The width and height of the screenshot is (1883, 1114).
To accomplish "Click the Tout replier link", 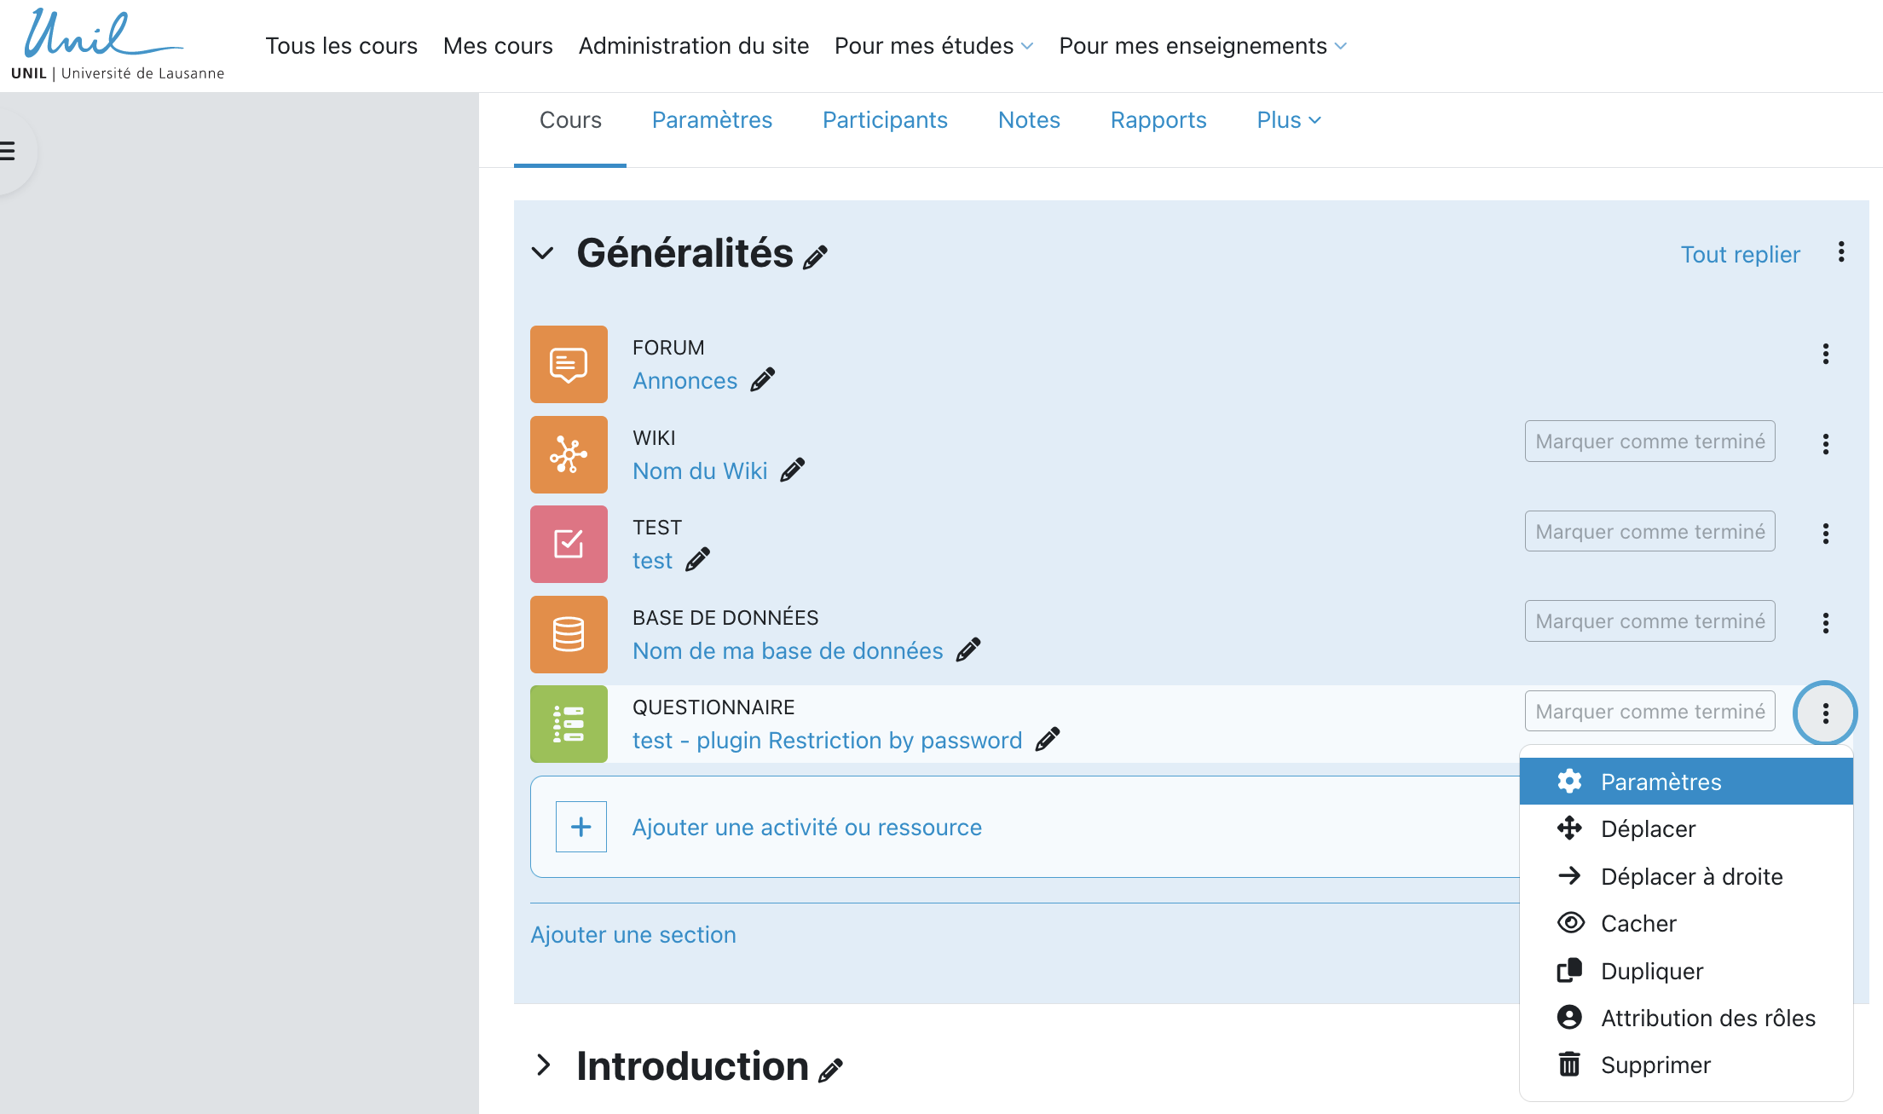I will (x=1740, y=255).
